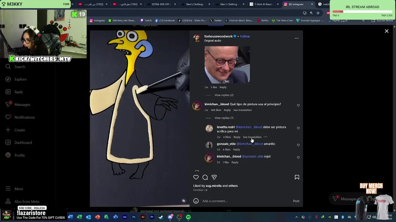
Task: Open Also from Meta in sidebar
Action: 27,201
